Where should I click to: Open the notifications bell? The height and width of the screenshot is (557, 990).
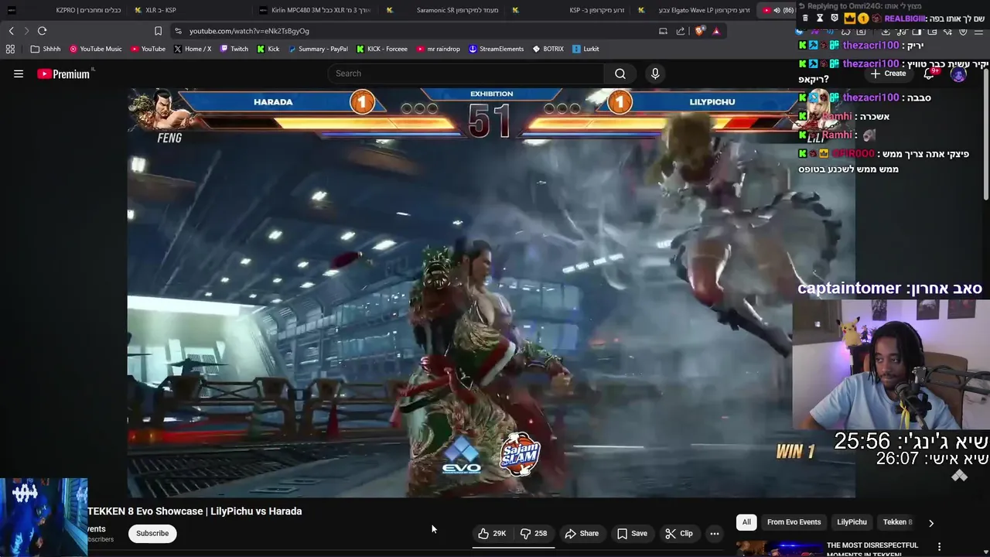click(x=929, y=73)
